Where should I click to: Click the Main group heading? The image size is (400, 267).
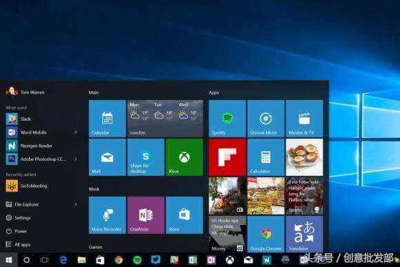point(94,92)
